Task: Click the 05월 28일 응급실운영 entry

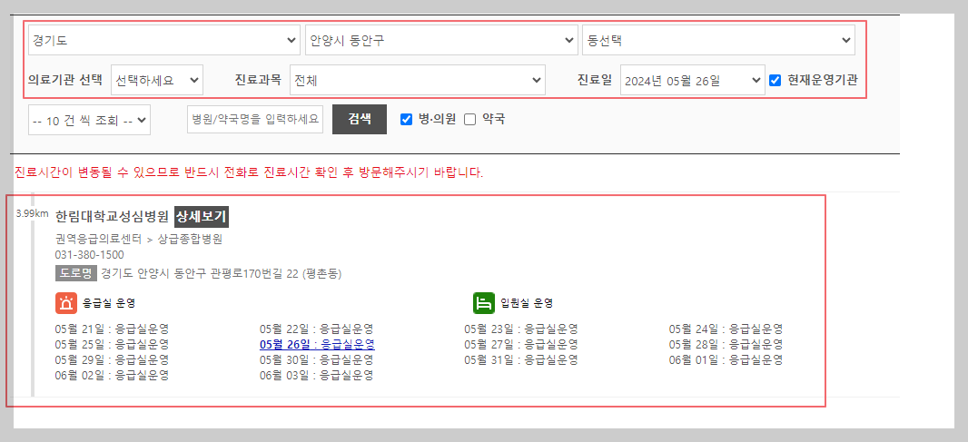Action: (x=726, y=345)
